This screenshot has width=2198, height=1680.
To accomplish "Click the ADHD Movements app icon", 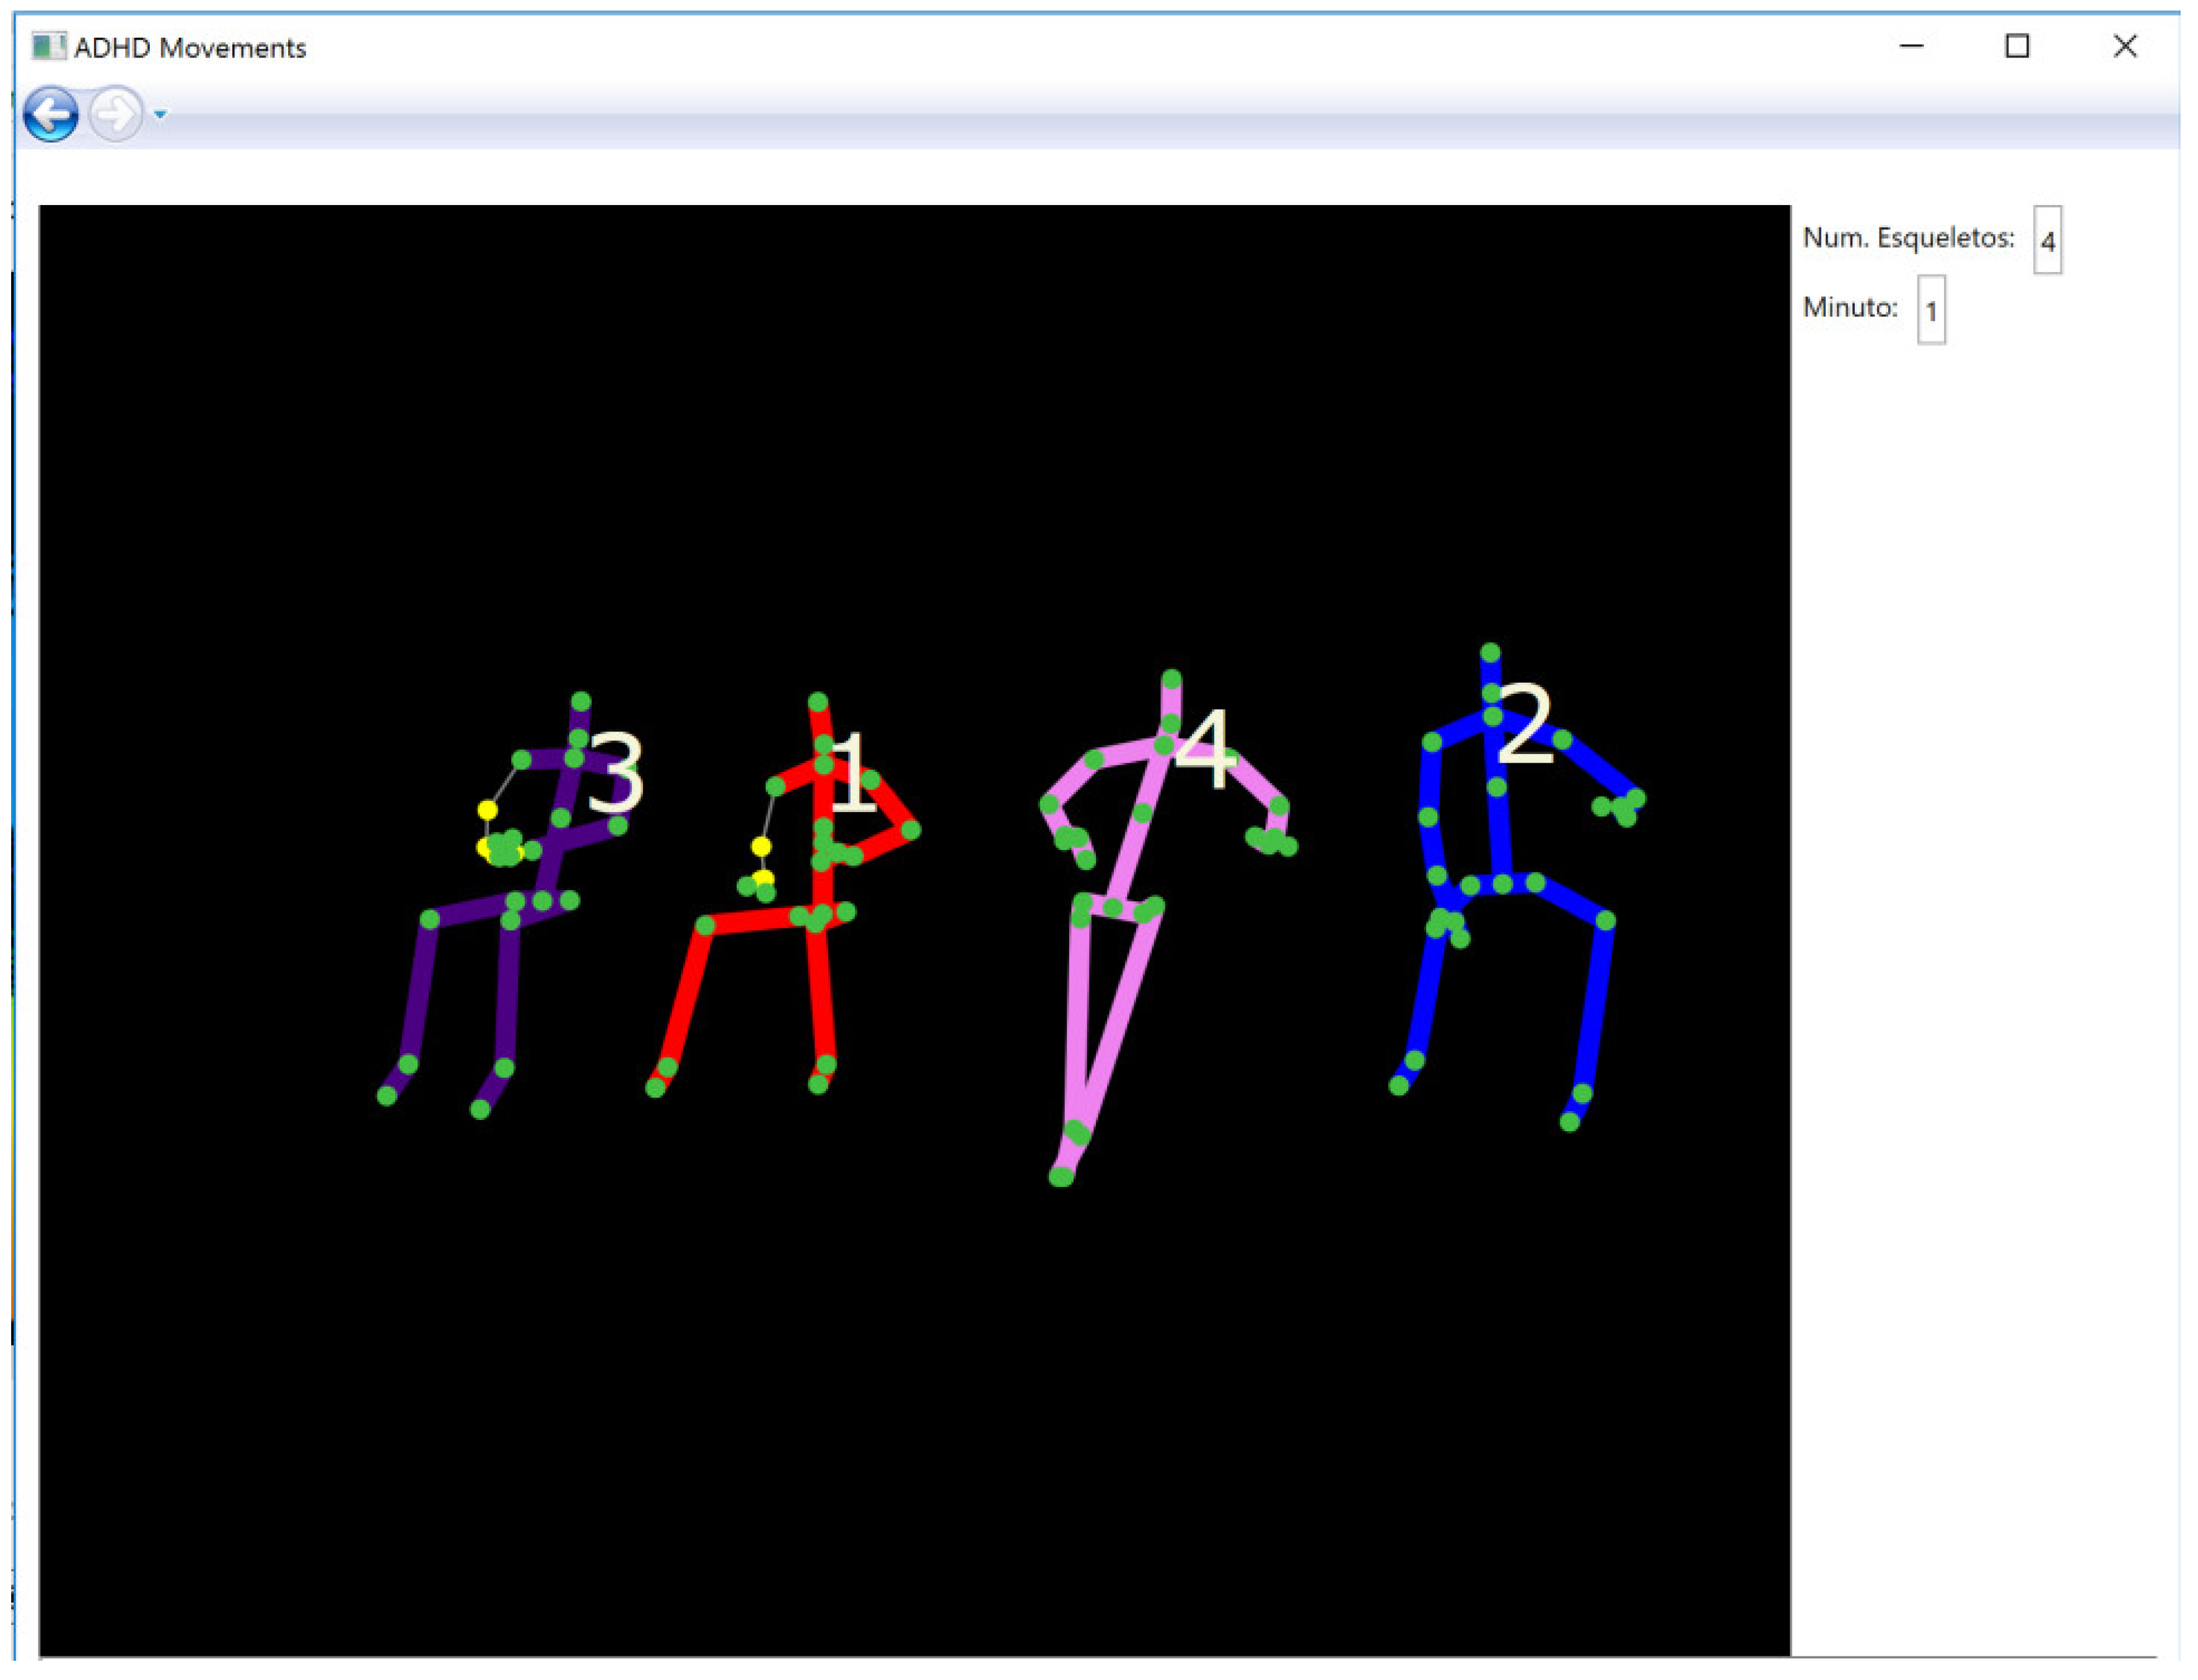I will click(48, 47).
